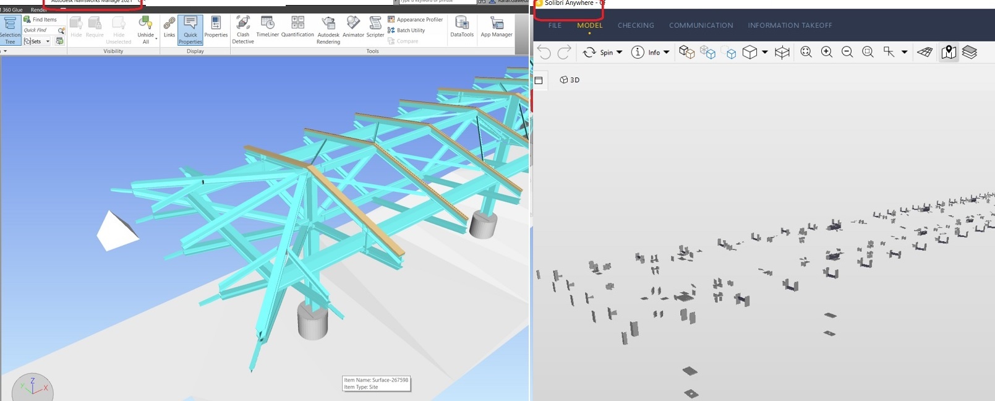
Task: Open COMMUNICATION tab in Solibri
Action: click(x=701, y=25)
